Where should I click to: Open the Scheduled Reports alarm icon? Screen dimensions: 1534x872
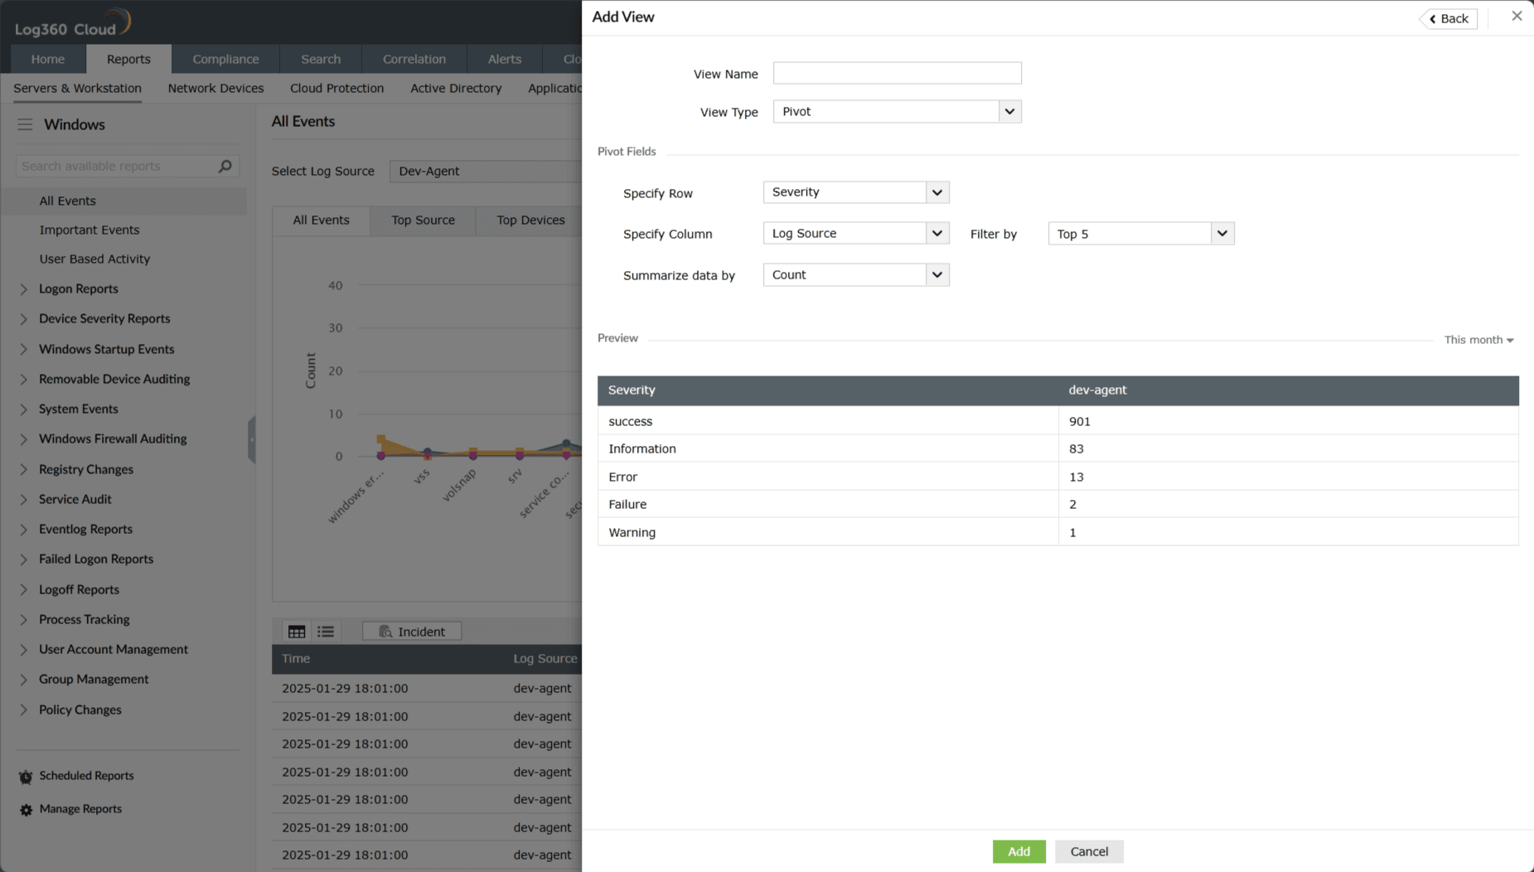pyautogui.click(x=25, y=776)
